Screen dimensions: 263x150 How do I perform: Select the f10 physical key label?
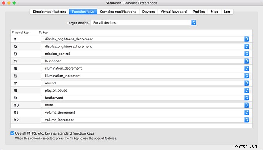coord(16,105)
